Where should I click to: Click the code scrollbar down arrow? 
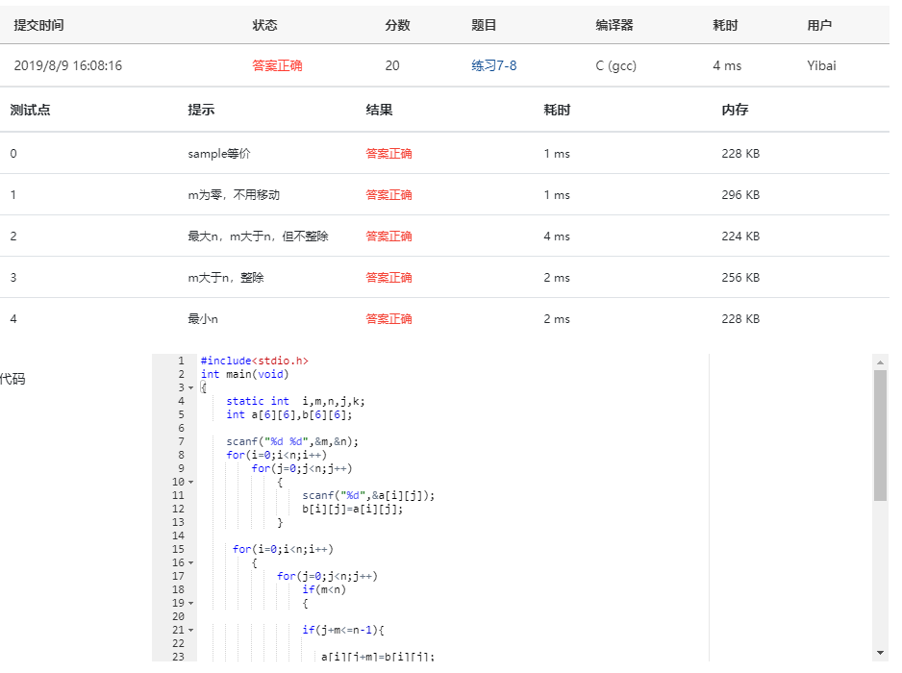click(880, 653)
